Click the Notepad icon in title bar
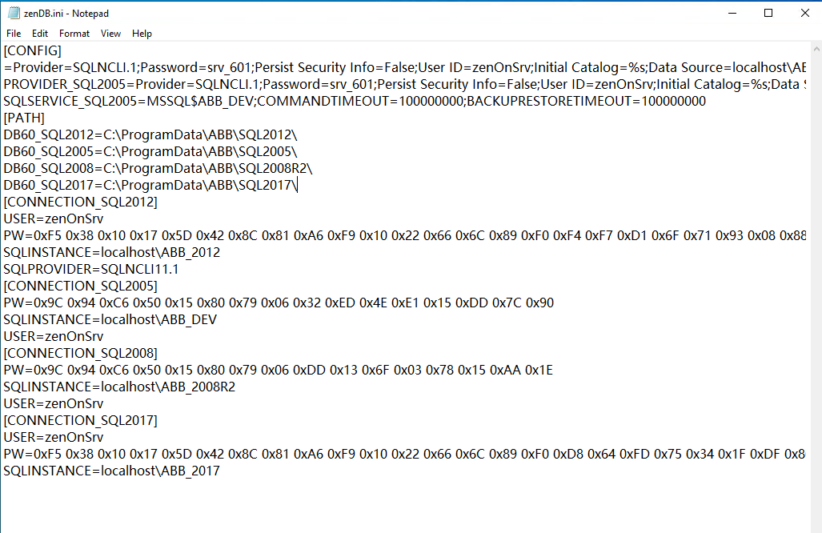822x533 pixels. pyautogui.click(x=14, y=13)
